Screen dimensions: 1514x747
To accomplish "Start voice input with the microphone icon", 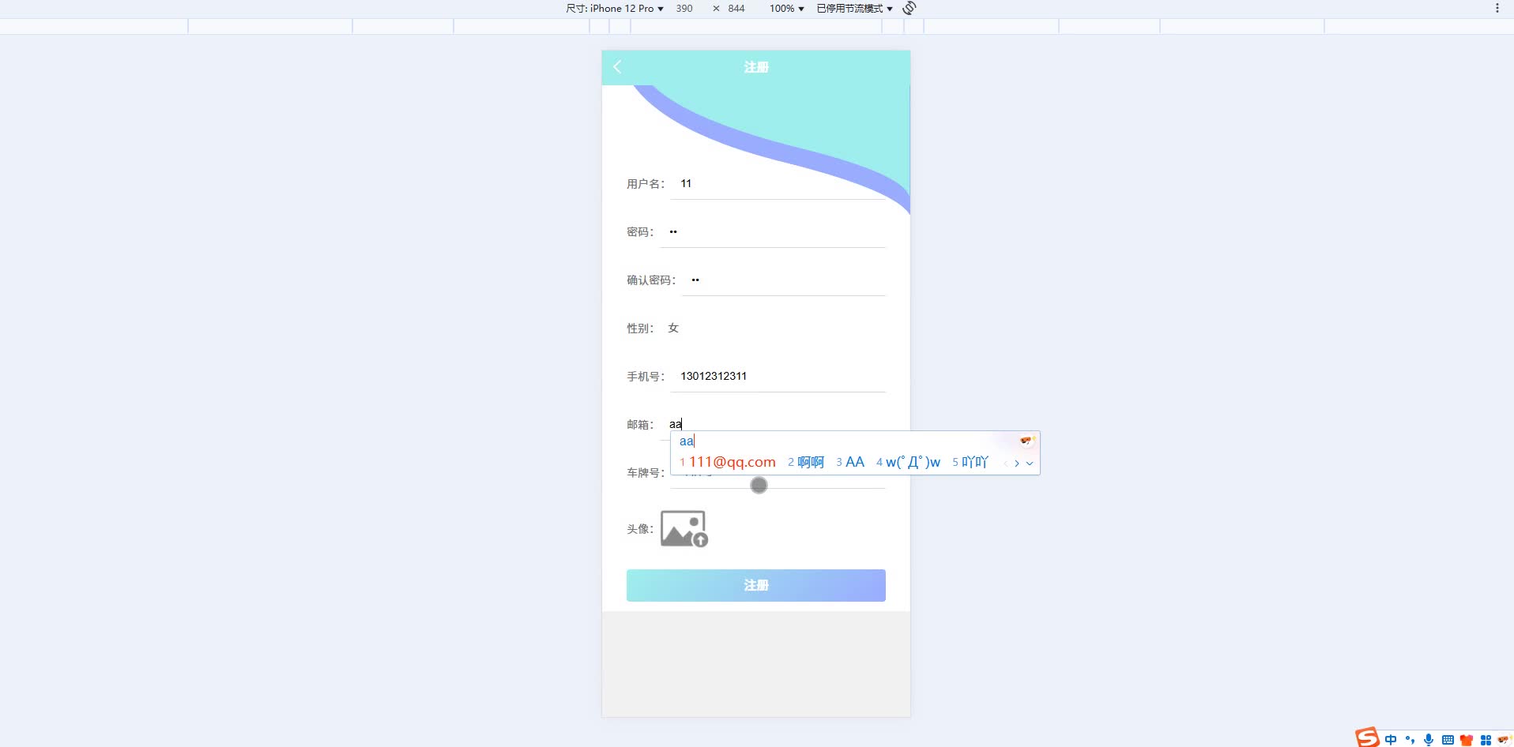I will [x=1429, y=740].
